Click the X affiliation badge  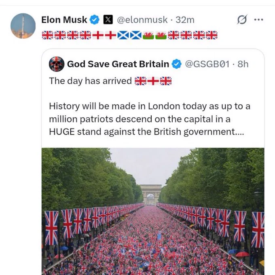pos(108,20)
